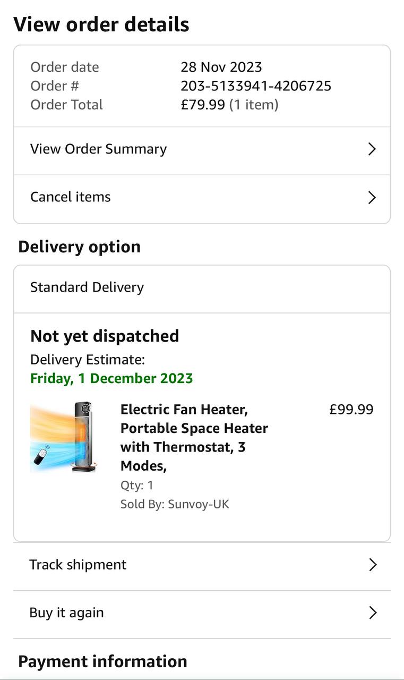The width and height of the screenshot is (404, 680).
Task: Click the green Friday, 1 December 2023 date
Action: tap(111, 379)
